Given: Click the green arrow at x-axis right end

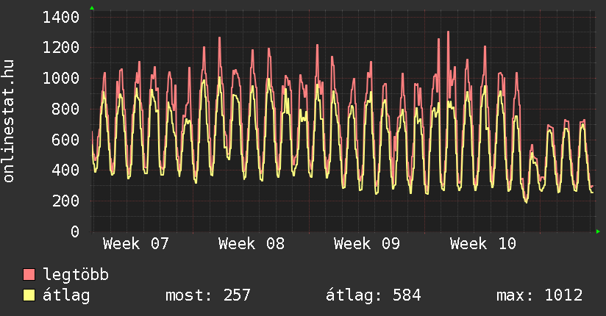Looking at the screenshot, I should point(599,231).
